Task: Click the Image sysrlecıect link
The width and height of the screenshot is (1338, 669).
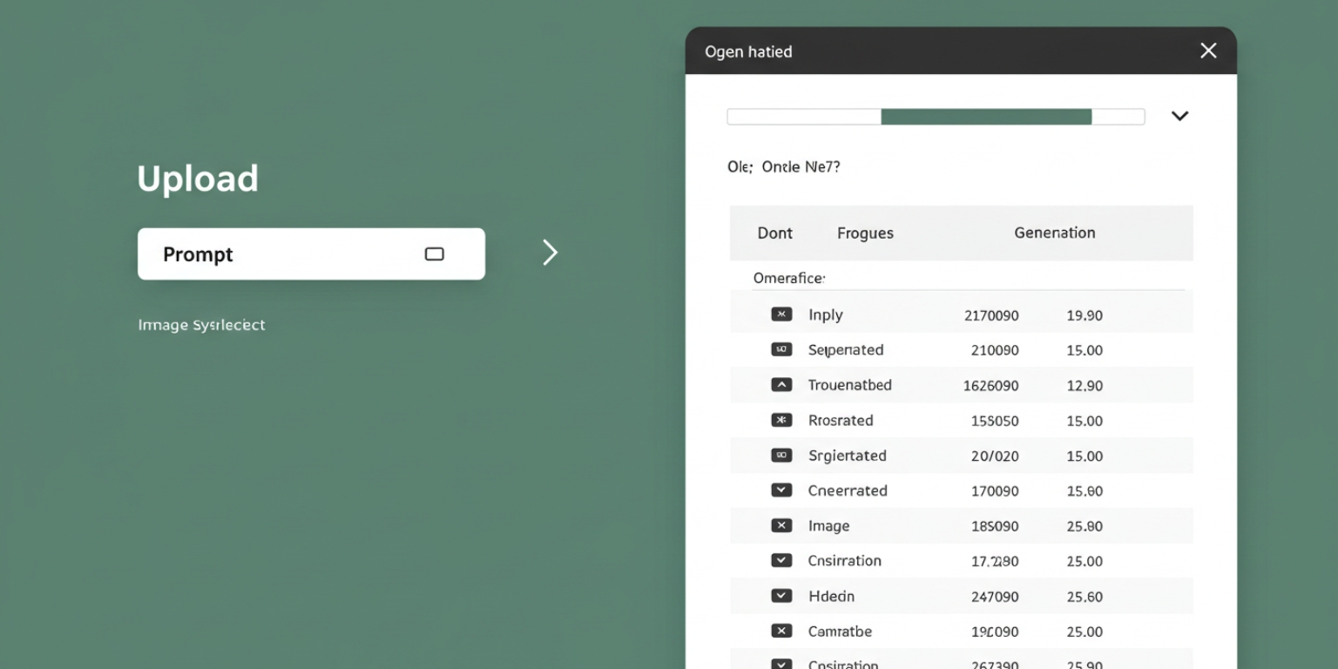Action: pos(201,325)
